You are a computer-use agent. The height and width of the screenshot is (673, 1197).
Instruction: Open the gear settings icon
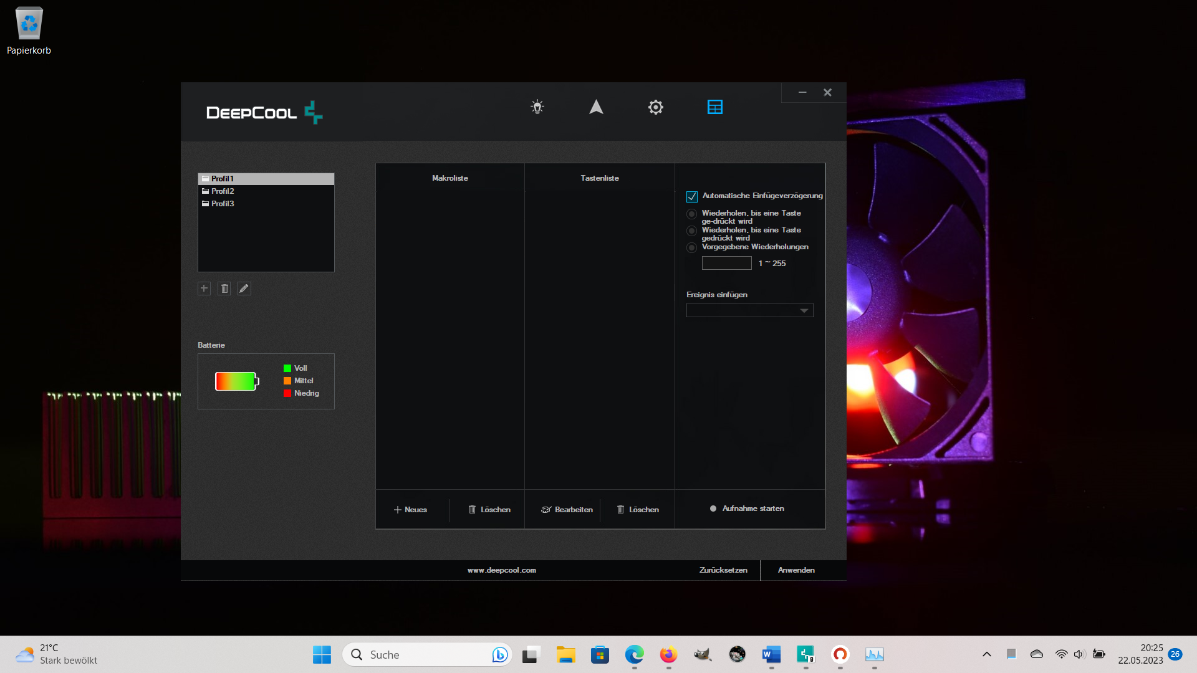655,107
